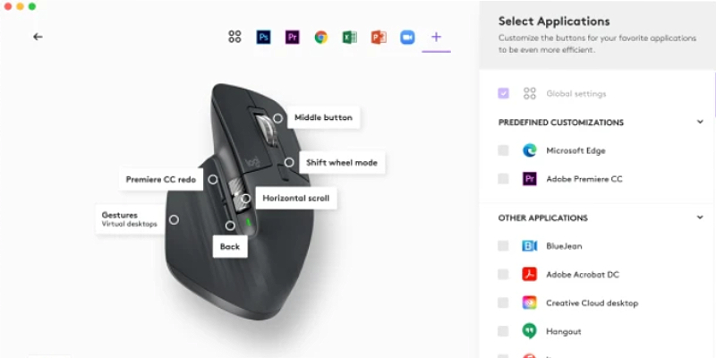Select the Photoshop application profile icon
The width and height of the screenshot is (716, 358).
point(263,37)
